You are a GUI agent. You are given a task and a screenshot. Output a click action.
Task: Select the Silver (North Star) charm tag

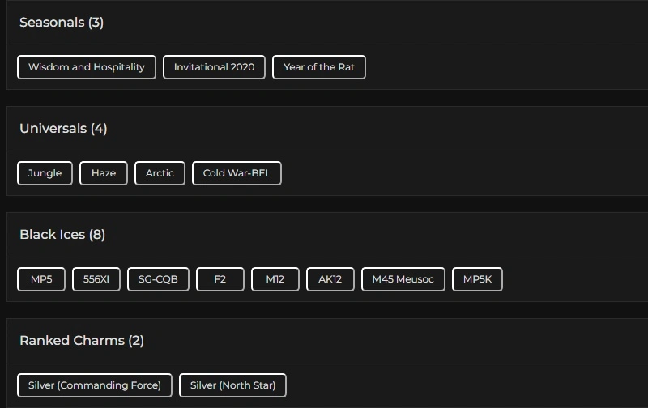pos(232,385)
